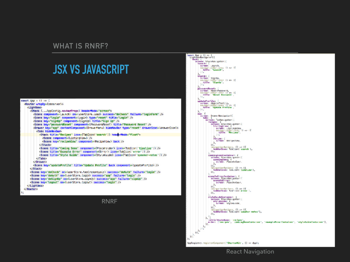Click the '<Tabs hideNavBar>' line
Image resolution: width=350 pixels, height=262 pixels.
point(49,131)
